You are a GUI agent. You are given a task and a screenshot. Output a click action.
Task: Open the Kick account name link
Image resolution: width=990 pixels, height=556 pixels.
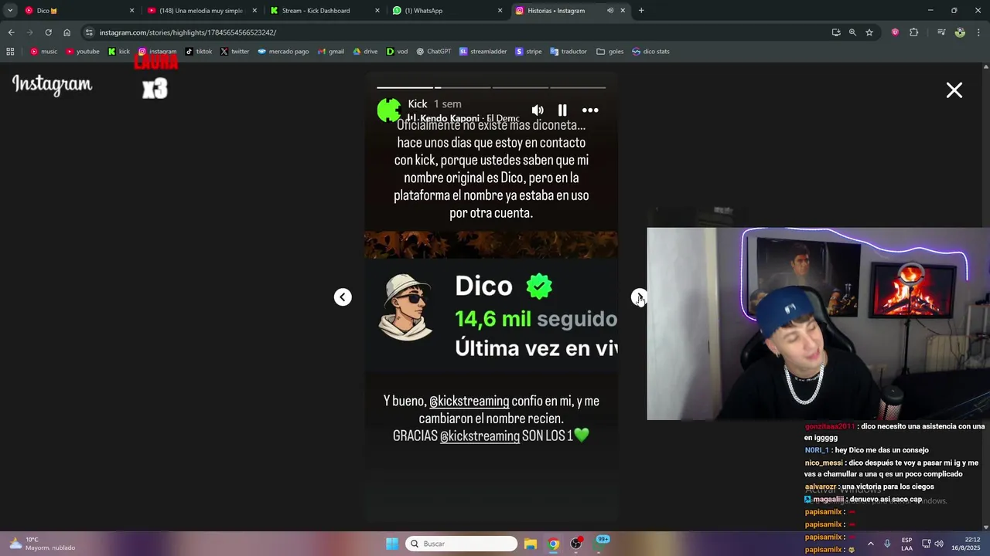[418, 103]
